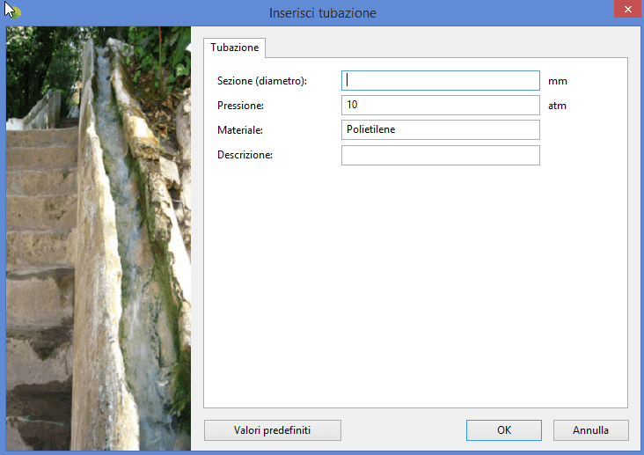Click the Sezione (diametro) label
This screenshot has height=455, width=644.
point(262,81)
